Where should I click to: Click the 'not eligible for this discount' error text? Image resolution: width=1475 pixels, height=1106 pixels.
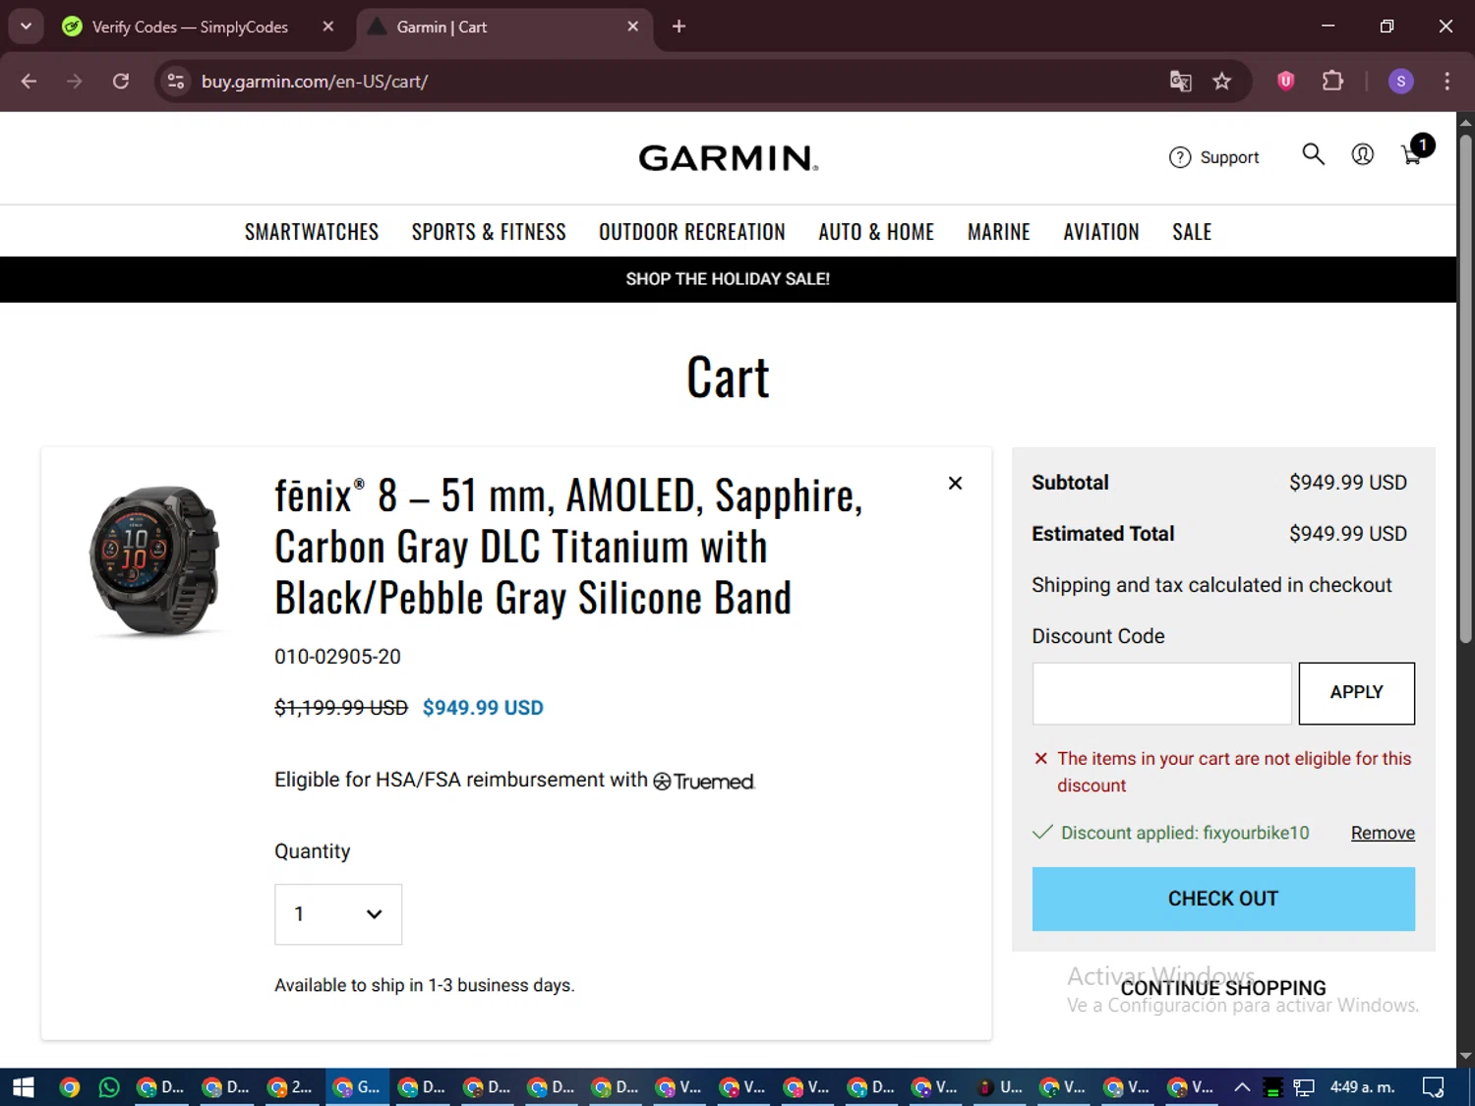click(x=1234, y=772)
